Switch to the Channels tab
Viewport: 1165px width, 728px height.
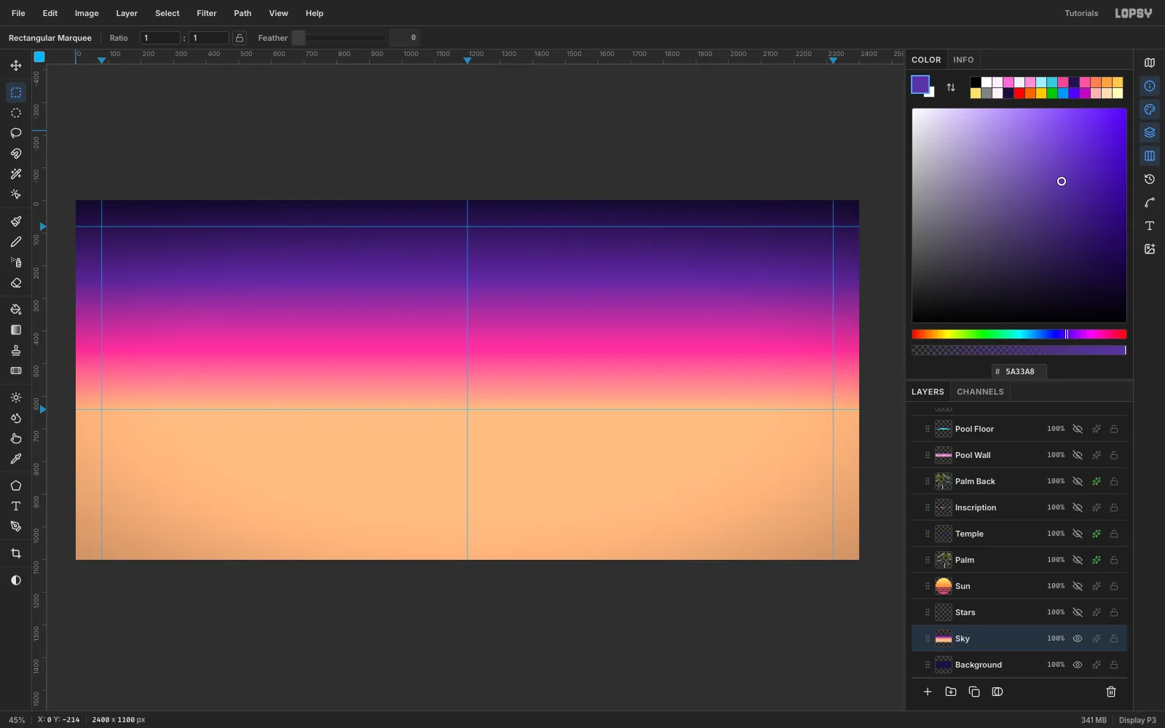point(980,392)
